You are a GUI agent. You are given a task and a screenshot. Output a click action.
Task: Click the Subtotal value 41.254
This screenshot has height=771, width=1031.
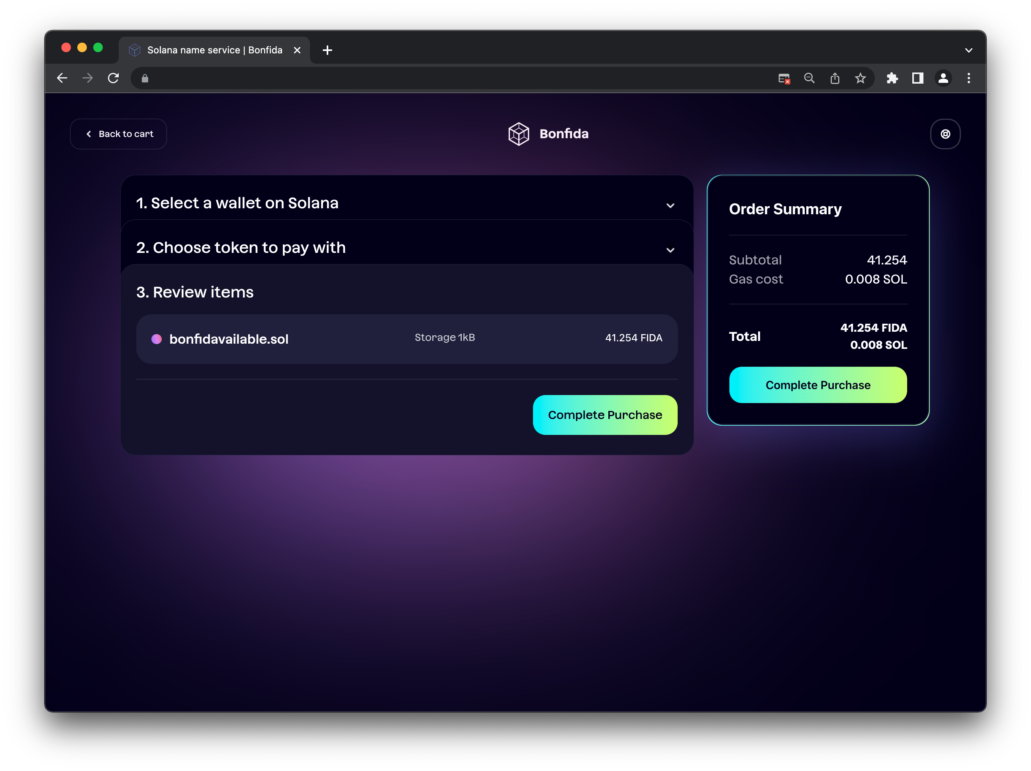click(886, 260)
